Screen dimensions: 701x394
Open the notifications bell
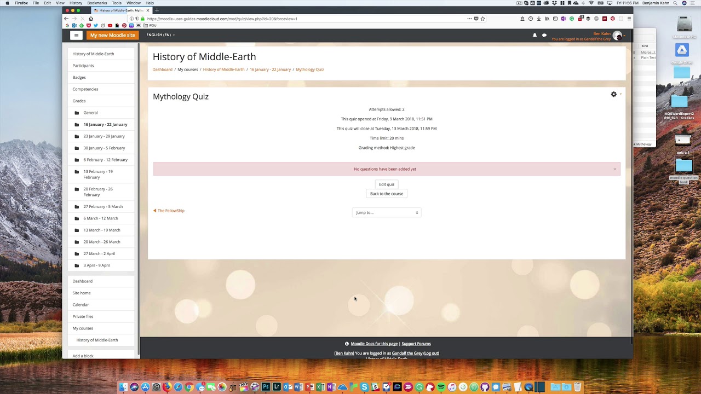(x=535, y=35)
